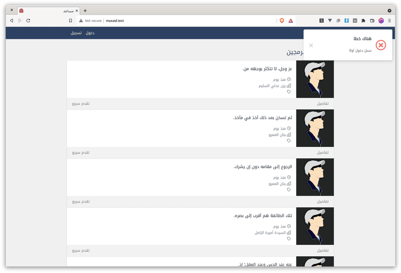The height and width of the screenshot is (273, 401).
Task: Open تفاصيل for the عز وجل post
Action: [x=323, y=103]
